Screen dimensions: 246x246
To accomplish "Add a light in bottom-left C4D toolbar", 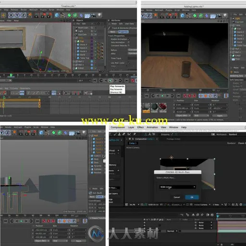I will pos(84,133).
